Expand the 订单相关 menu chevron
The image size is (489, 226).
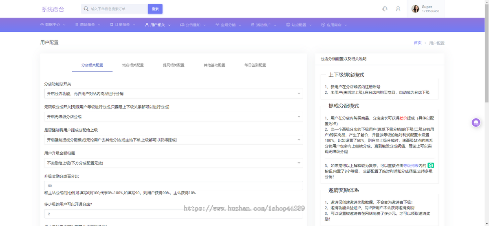click(x=134, y=25)
